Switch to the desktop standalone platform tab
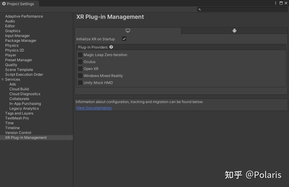 coord(128,31)
